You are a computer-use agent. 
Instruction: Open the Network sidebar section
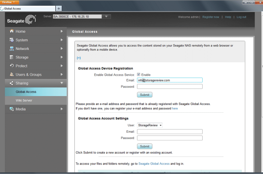(36, 49)
